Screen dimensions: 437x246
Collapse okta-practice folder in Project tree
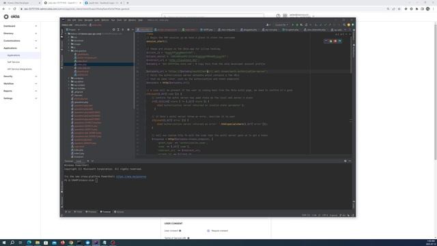[69, 51]
